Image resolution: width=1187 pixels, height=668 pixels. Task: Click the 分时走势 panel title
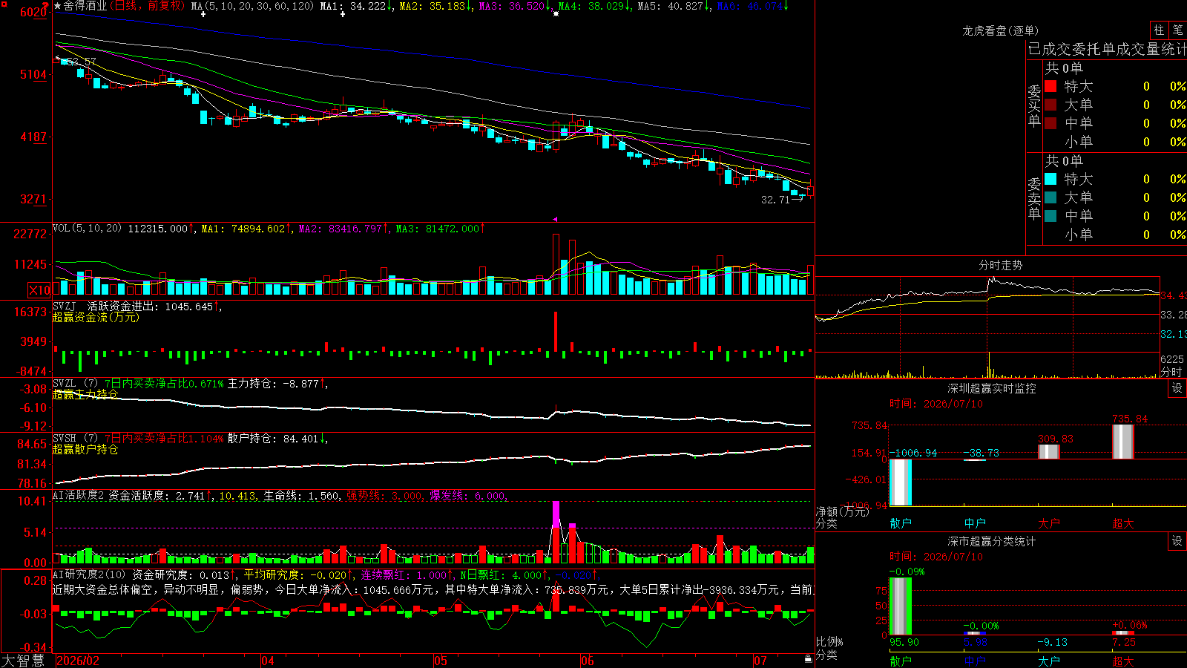click(1001, 266)
